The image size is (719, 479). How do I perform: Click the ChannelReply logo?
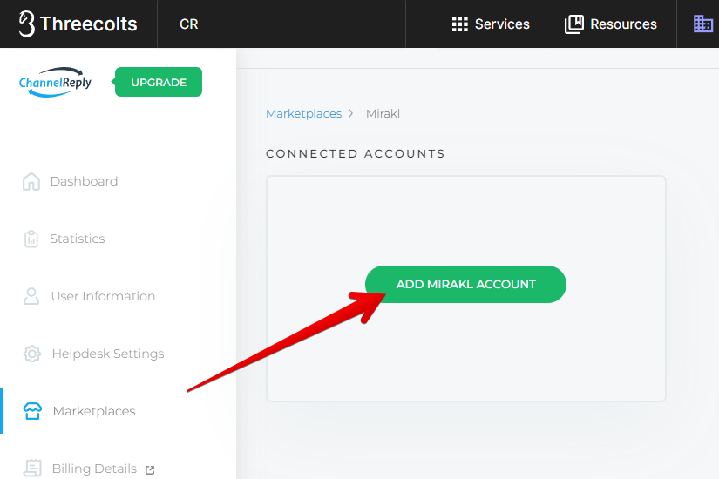55,82
